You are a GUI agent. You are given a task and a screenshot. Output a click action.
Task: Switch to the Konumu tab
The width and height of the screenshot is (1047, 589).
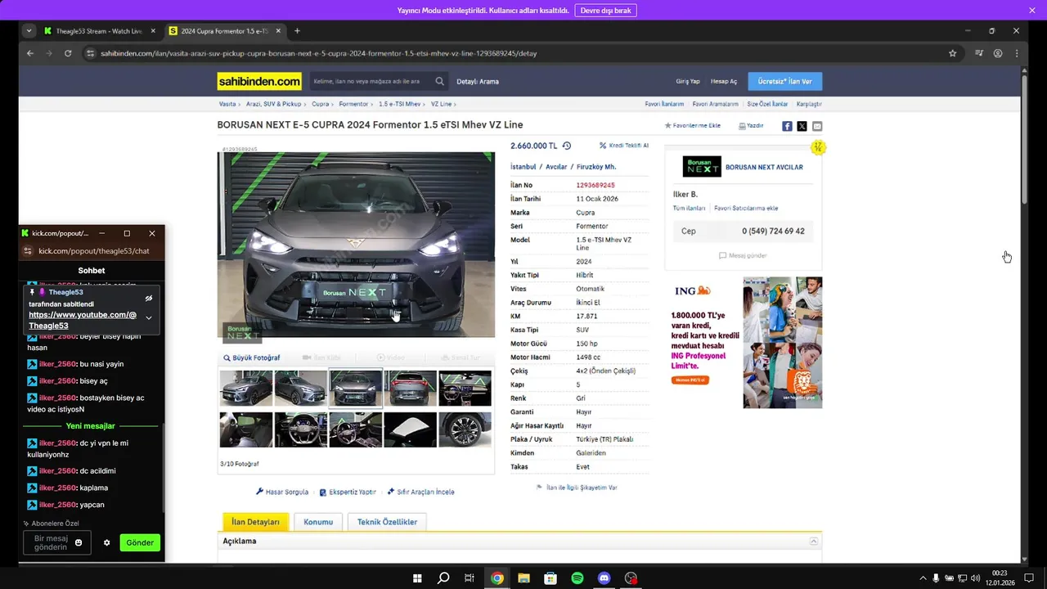point(318,522)
